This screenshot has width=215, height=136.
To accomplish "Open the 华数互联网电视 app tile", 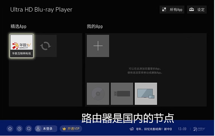I will pos(22,46).
